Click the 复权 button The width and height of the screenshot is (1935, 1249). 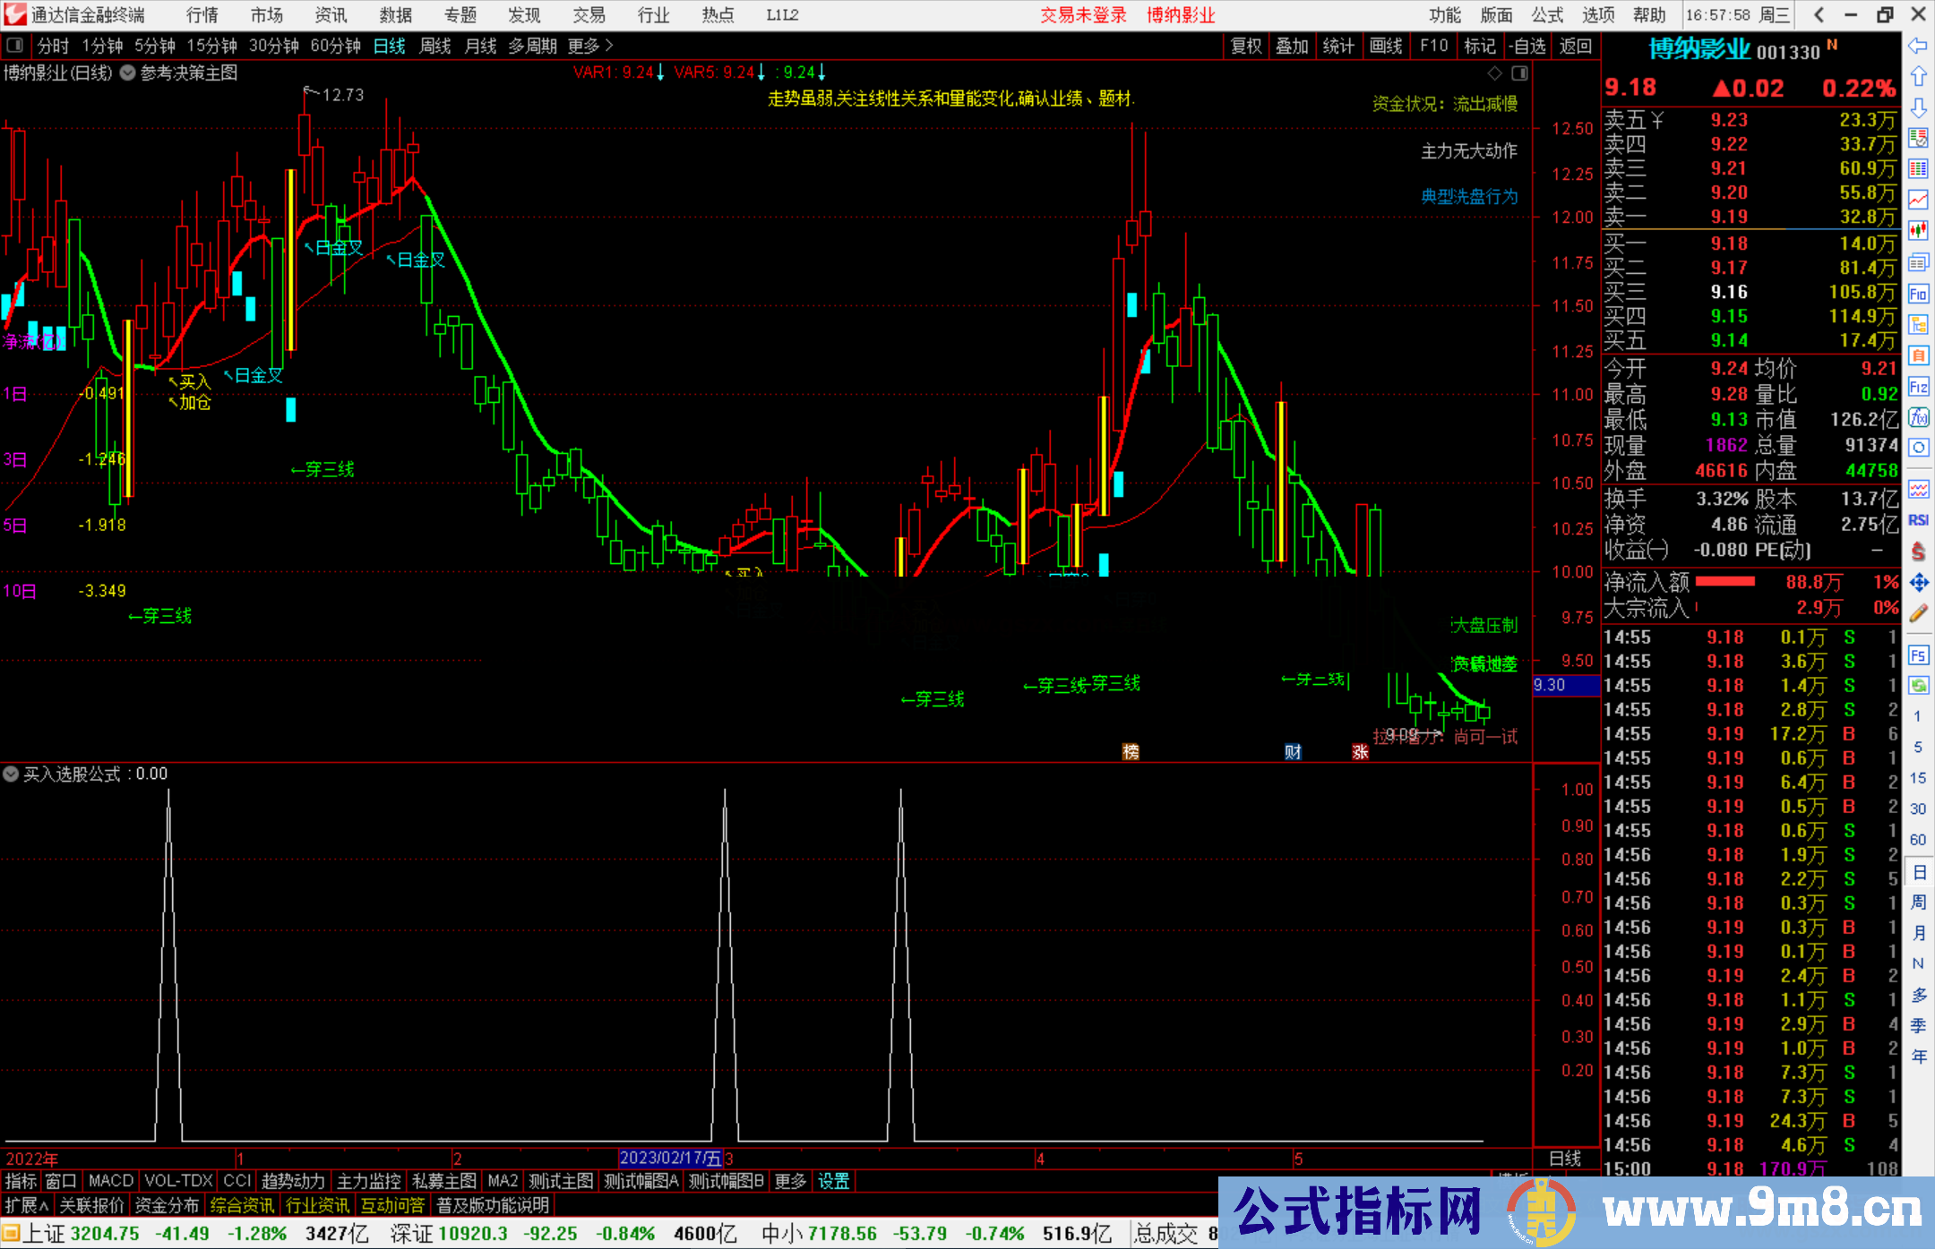click(x=1246, y=46)
